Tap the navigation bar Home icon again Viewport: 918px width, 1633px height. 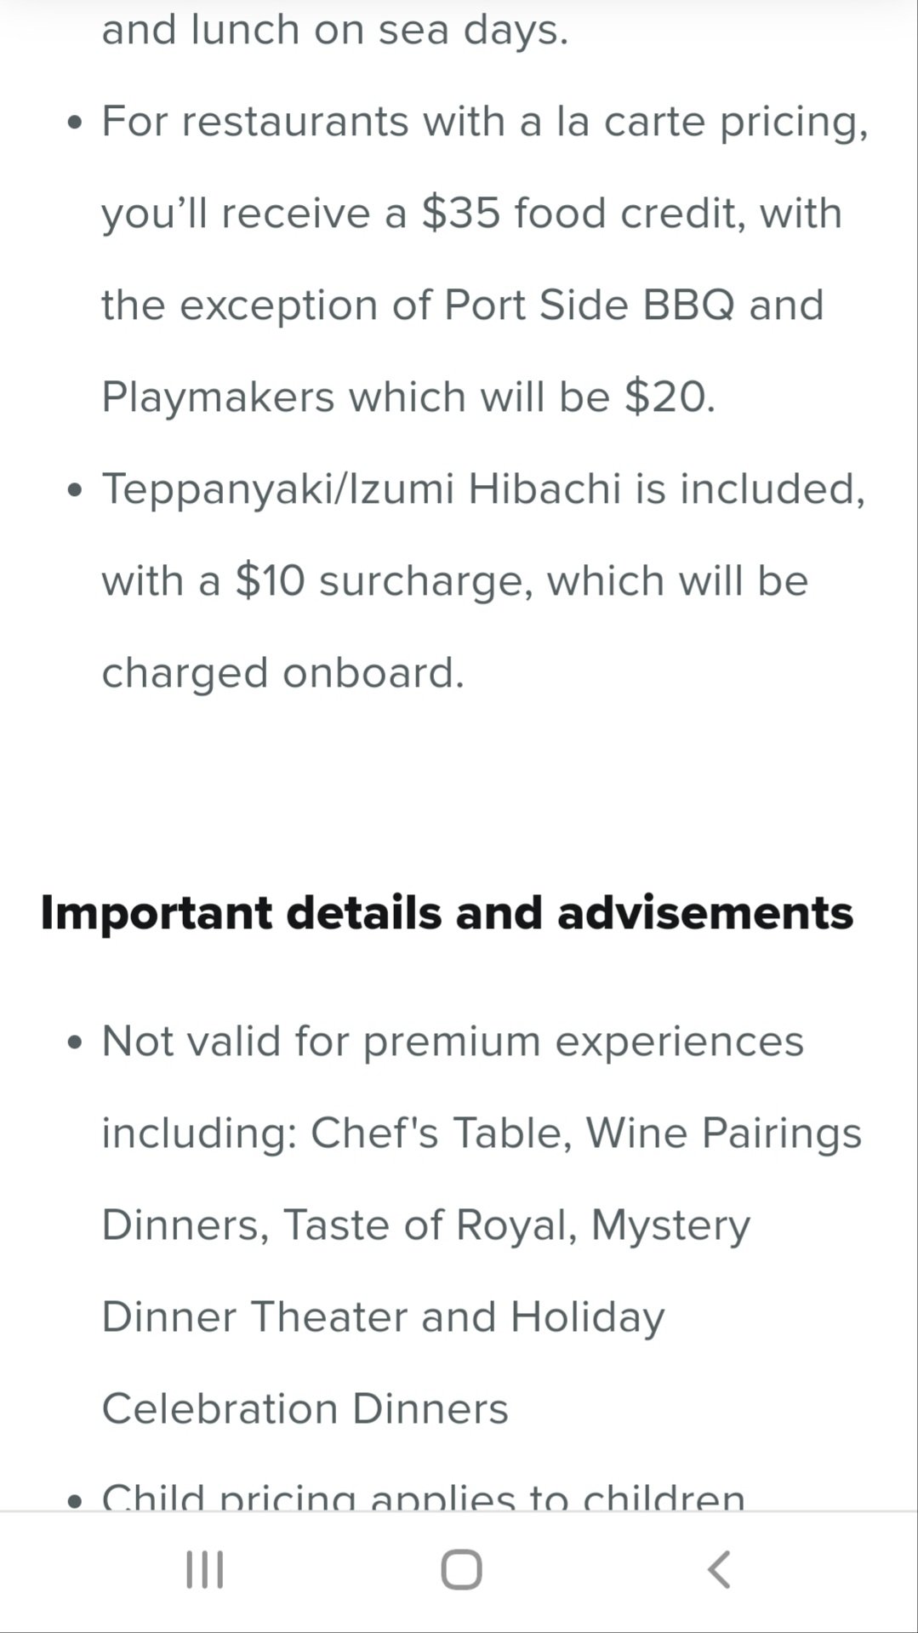click(459, 1570)
